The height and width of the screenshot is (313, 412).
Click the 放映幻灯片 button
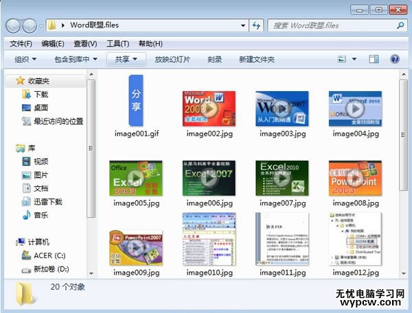172,60
